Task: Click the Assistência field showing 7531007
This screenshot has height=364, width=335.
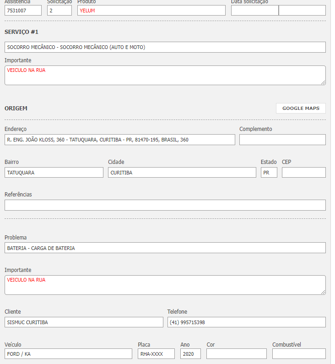Action: tap(23, 11)
